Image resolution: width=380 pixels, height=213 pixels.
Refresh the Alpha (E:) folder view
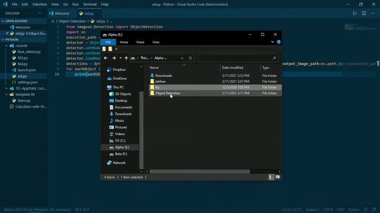point(191,58)
